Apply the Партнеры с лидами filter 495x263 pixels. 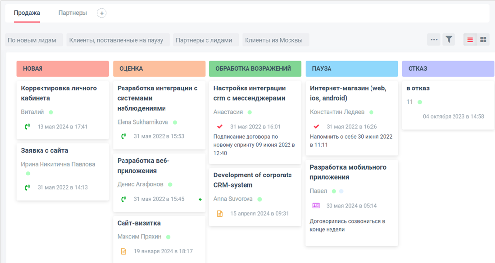click(204, 40)
